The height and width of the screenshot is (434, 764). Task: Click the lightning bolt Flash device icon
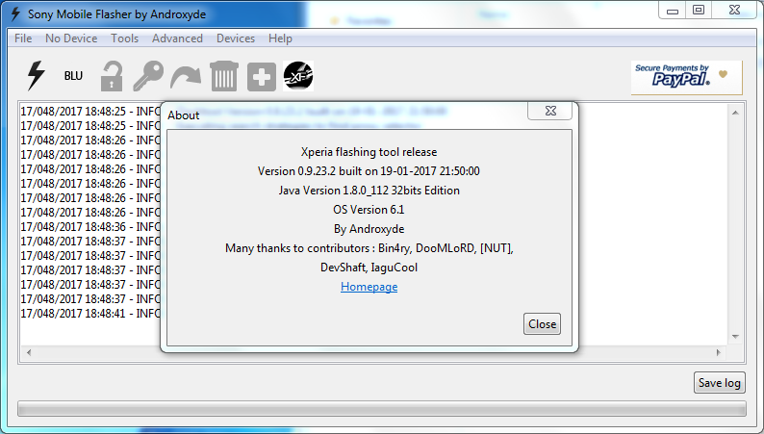[x=36, y=76]
